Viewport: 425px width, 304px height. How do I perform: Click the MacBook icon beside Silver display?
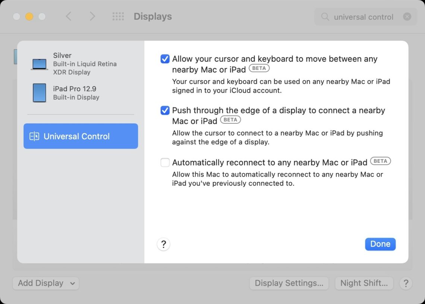click(40, 63)
